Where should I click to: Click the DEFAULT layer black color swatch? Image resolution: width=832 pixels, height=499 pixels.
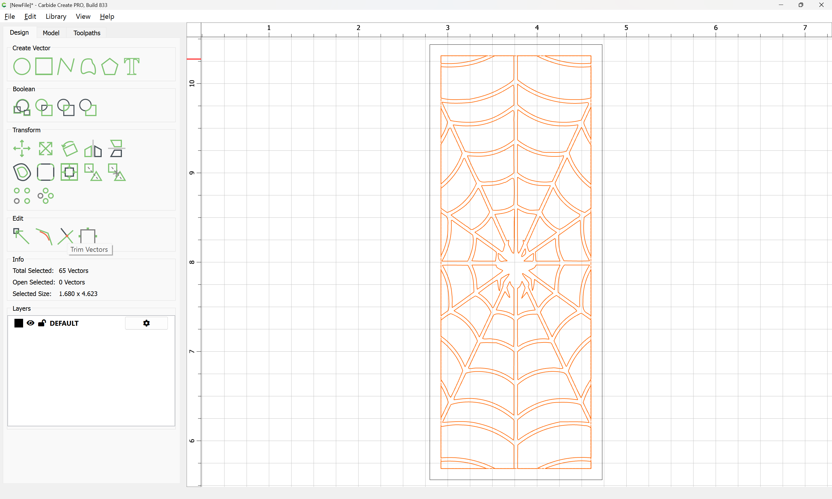(18, 323)
